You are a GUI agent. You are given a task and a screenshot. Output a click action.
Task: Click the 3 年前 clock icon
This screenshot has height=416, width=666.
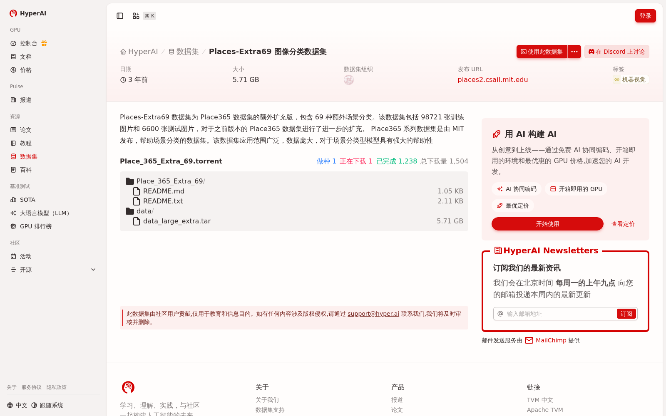(123, 80)
